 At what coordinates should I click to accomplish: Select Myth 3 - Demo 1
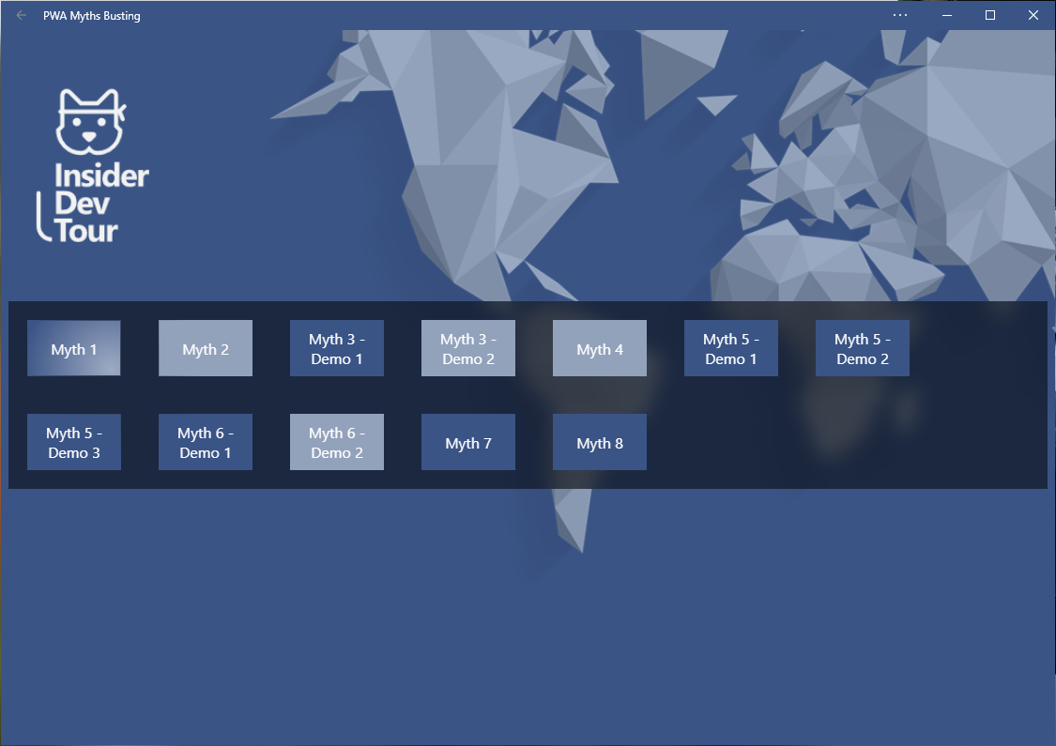[337, 348]
